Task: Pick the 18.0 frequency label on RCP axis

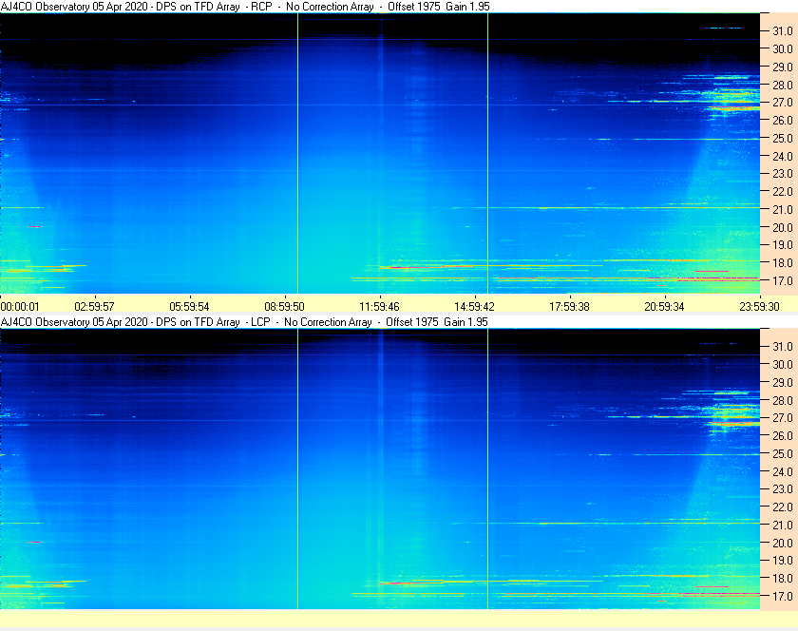Action: click(783, 263)
